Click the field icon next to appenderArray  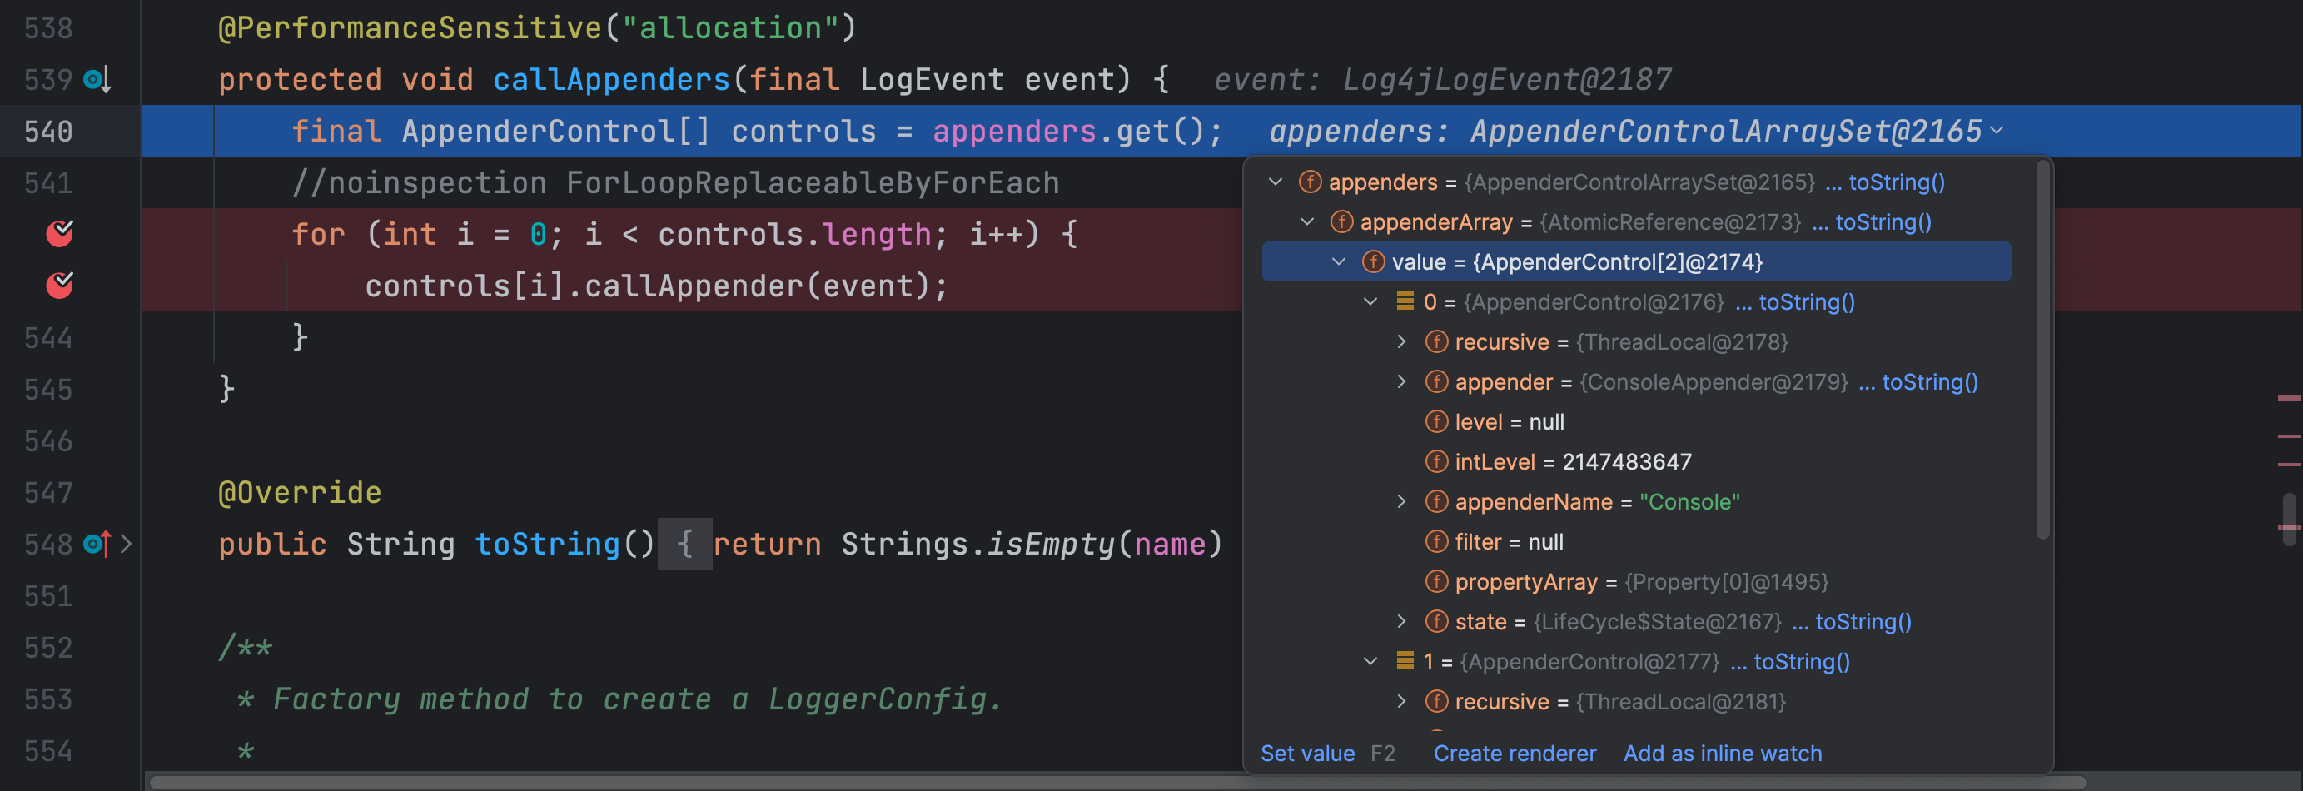(1341, 221)
